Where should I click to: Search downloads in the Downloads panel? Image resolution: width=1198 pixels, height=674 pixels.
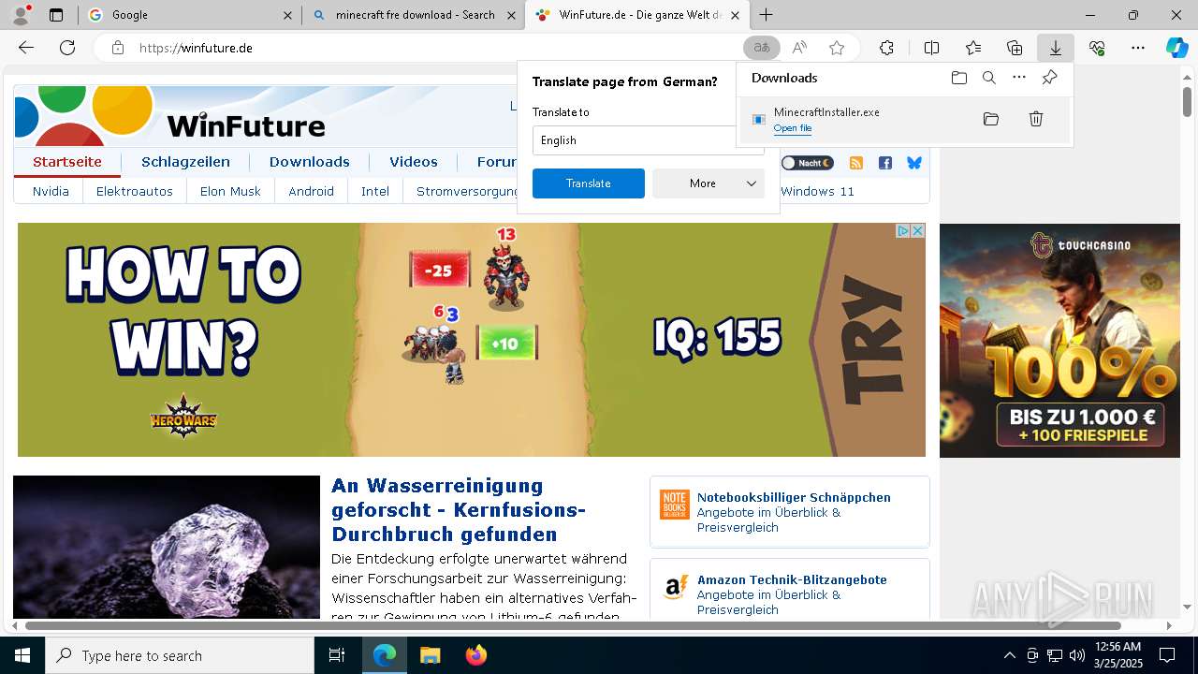988,78
